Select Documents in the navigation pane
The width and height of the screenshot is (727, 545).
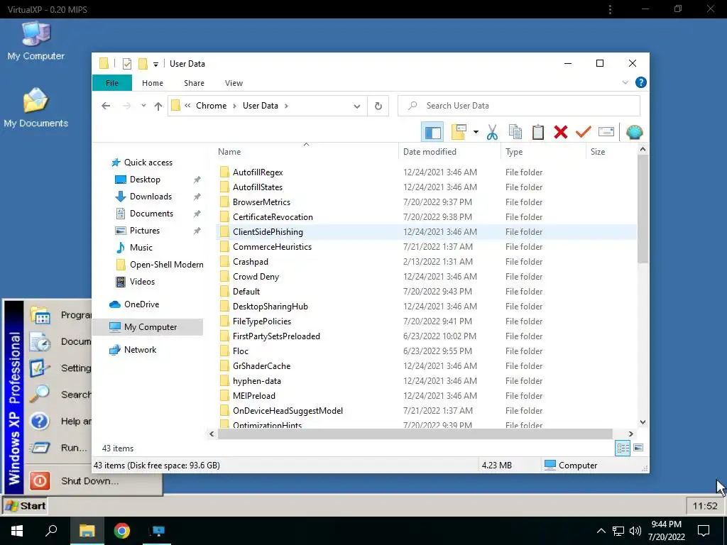click(151, 214)
